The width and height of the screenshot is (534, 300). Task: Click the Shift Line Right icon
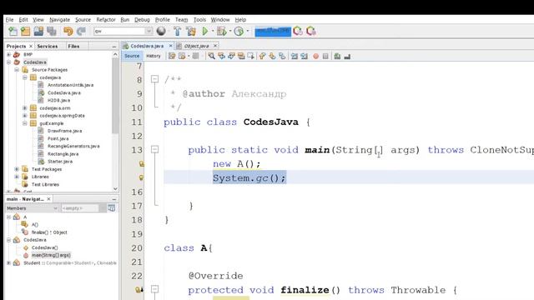304,56
